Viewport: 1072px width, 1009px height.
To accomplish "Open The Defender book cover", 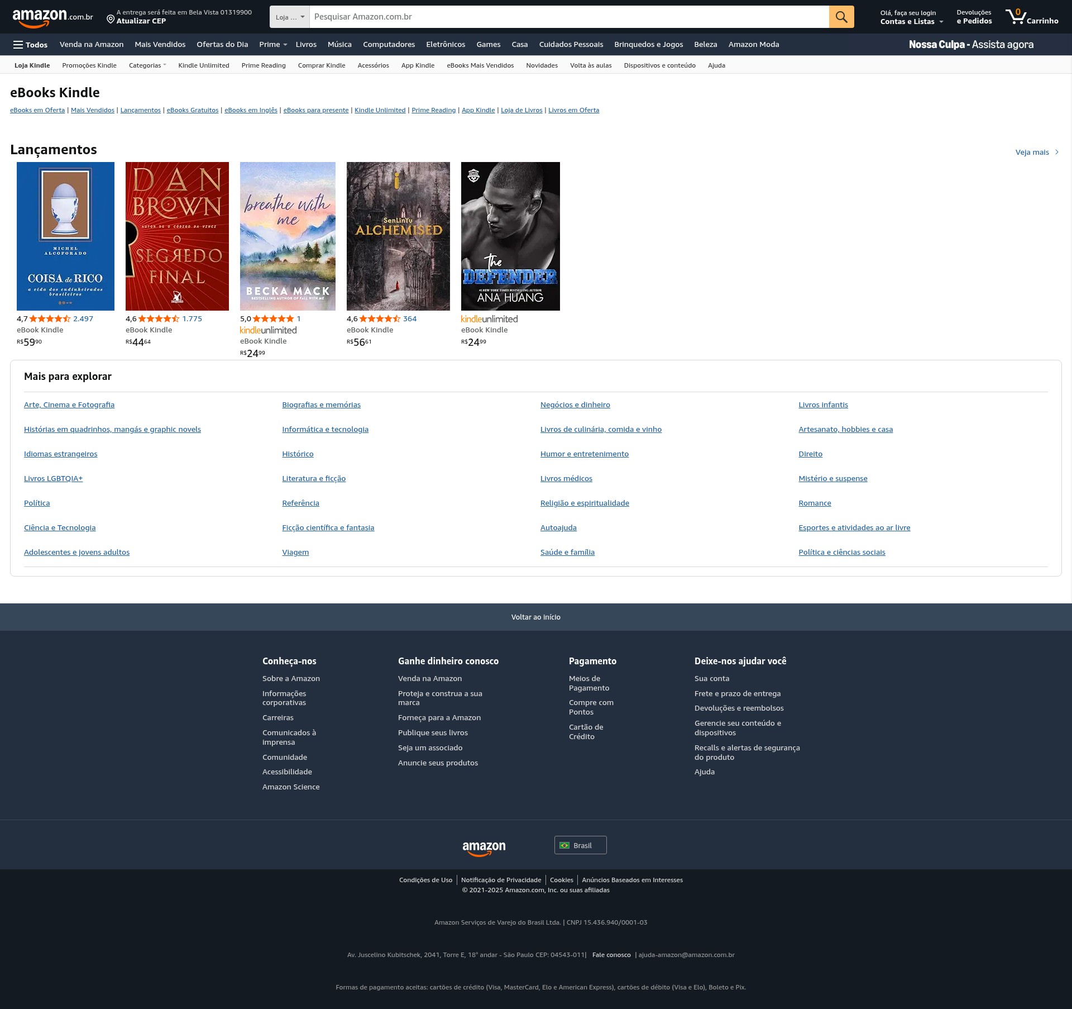I will [x=510, y=236].
